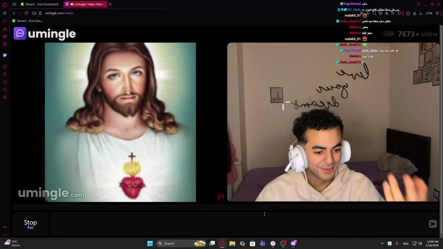Open File Explorer from taskbar
Screen dimensions: 443x249
click(x=232, y=243)
